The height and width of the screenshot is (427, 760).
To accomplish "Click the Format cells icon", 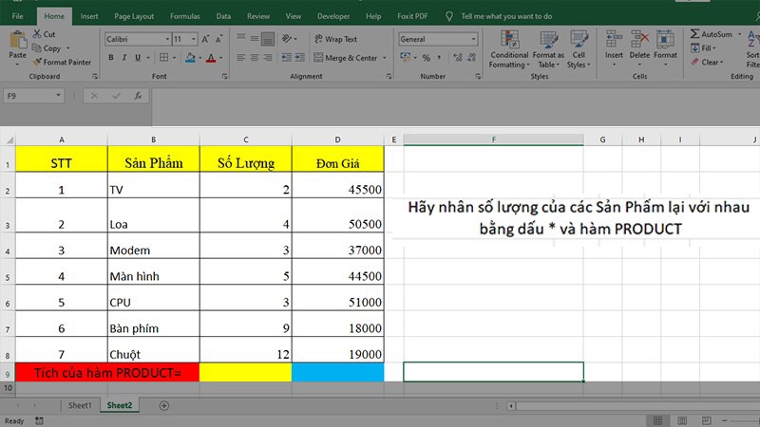I will [x=665, y=39].
